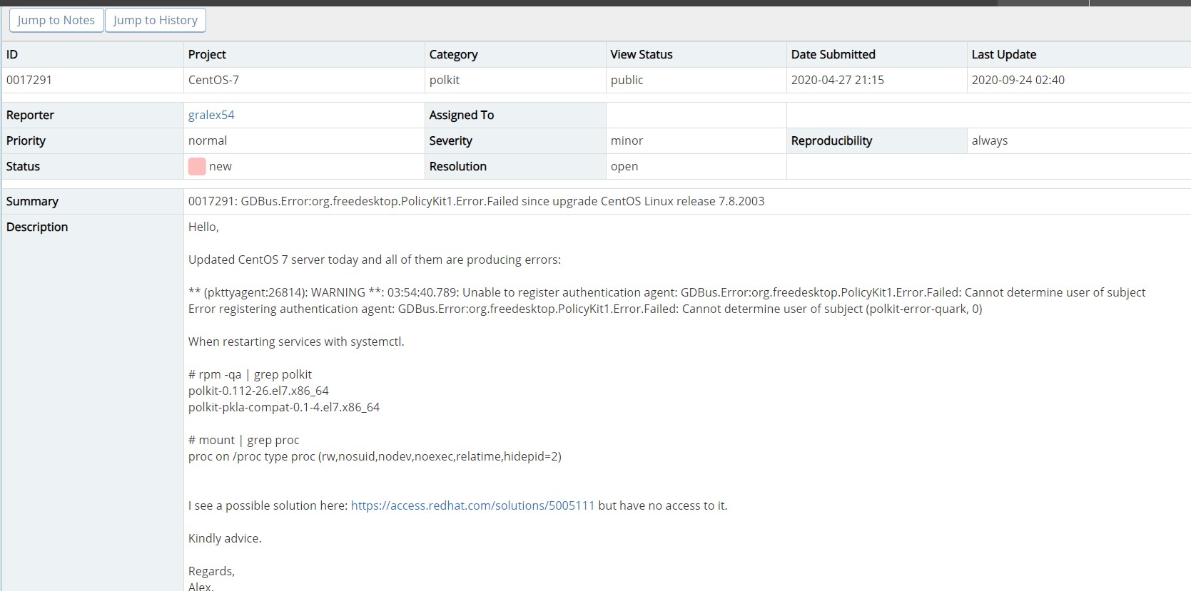Click the '# rpm -qa | grep polkit' line
1191x591 pixels.
click(250, 374)
